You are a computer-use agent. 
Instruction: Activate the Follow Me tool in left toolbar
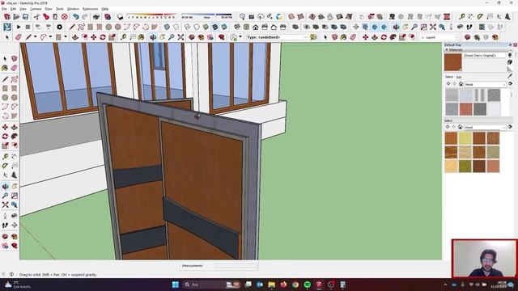(15, 137)
